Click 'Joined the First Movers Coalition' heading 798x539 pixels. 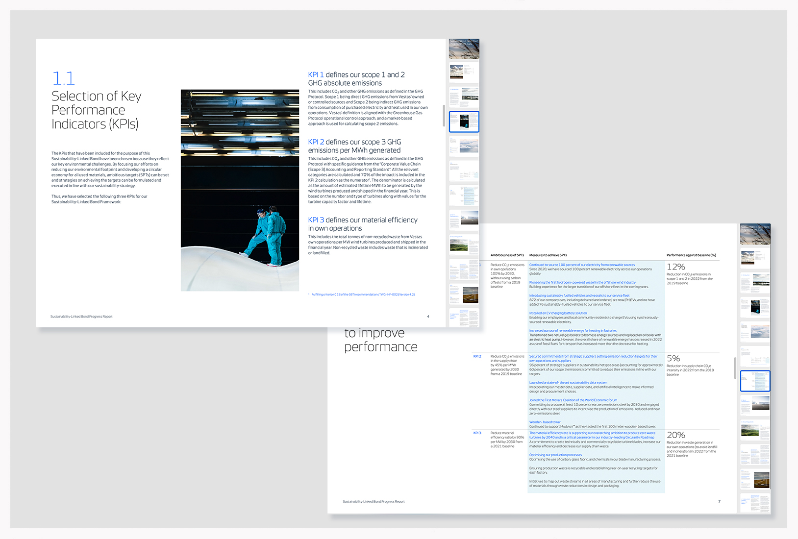tap(573, 400)
